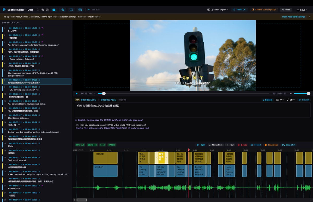Click the timeline horizontal scrollbar thumb
Viewport: 313px width, 202px height.
tap(82, 200)
